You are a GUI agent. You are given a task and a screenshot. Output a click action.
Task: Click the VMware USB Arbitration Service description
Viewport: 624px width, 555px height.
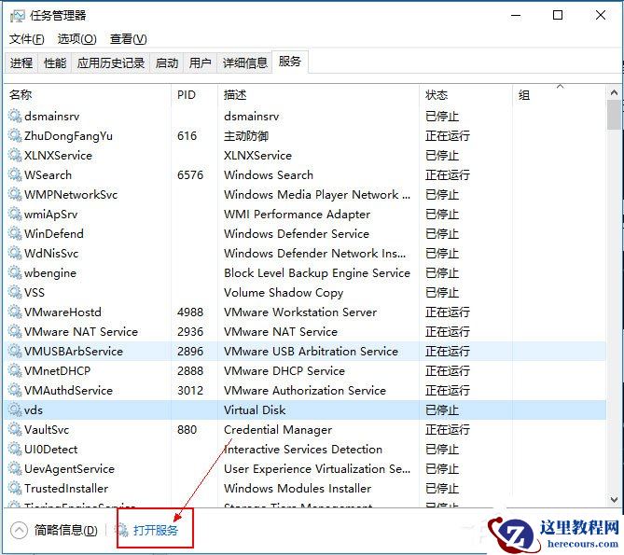point(311,351)
